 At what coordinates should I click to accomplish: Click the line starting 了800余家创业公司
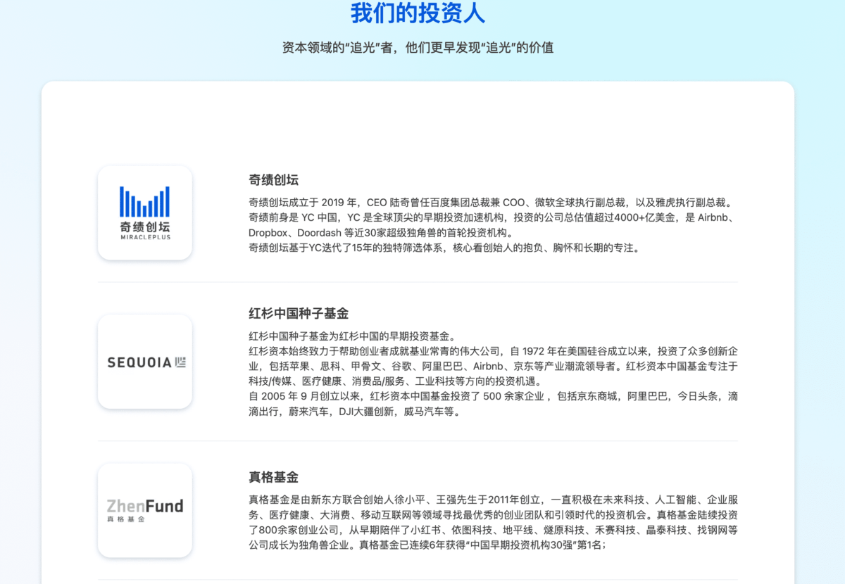pos(494,531)
